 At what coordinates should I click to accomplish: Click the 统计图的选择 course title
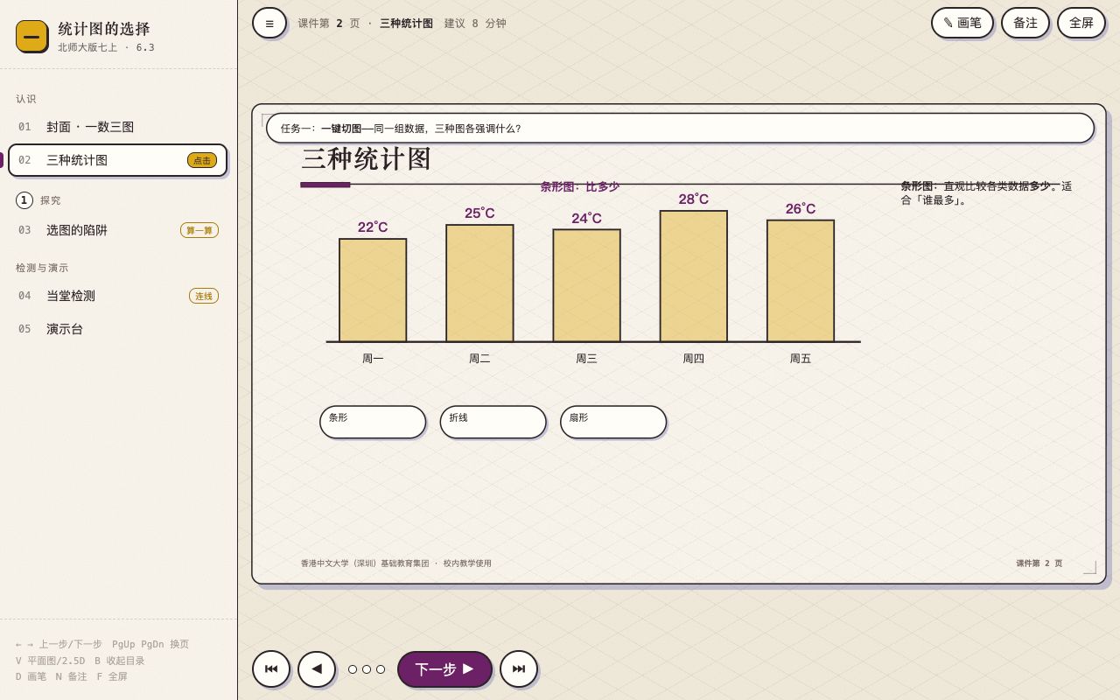pos(104,29)
